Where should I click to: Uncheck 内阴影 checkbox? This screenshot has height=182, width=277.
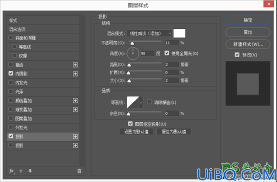point(11,73)
